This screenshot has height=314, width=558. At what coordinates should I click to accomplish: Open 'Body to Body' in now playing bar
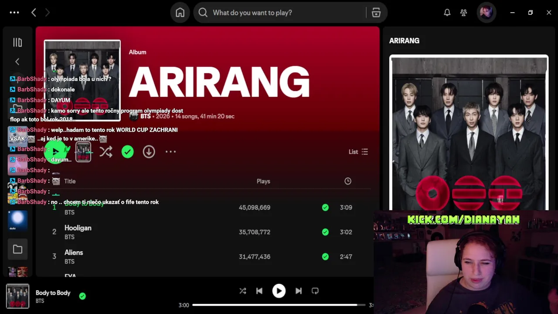(53, 293)
